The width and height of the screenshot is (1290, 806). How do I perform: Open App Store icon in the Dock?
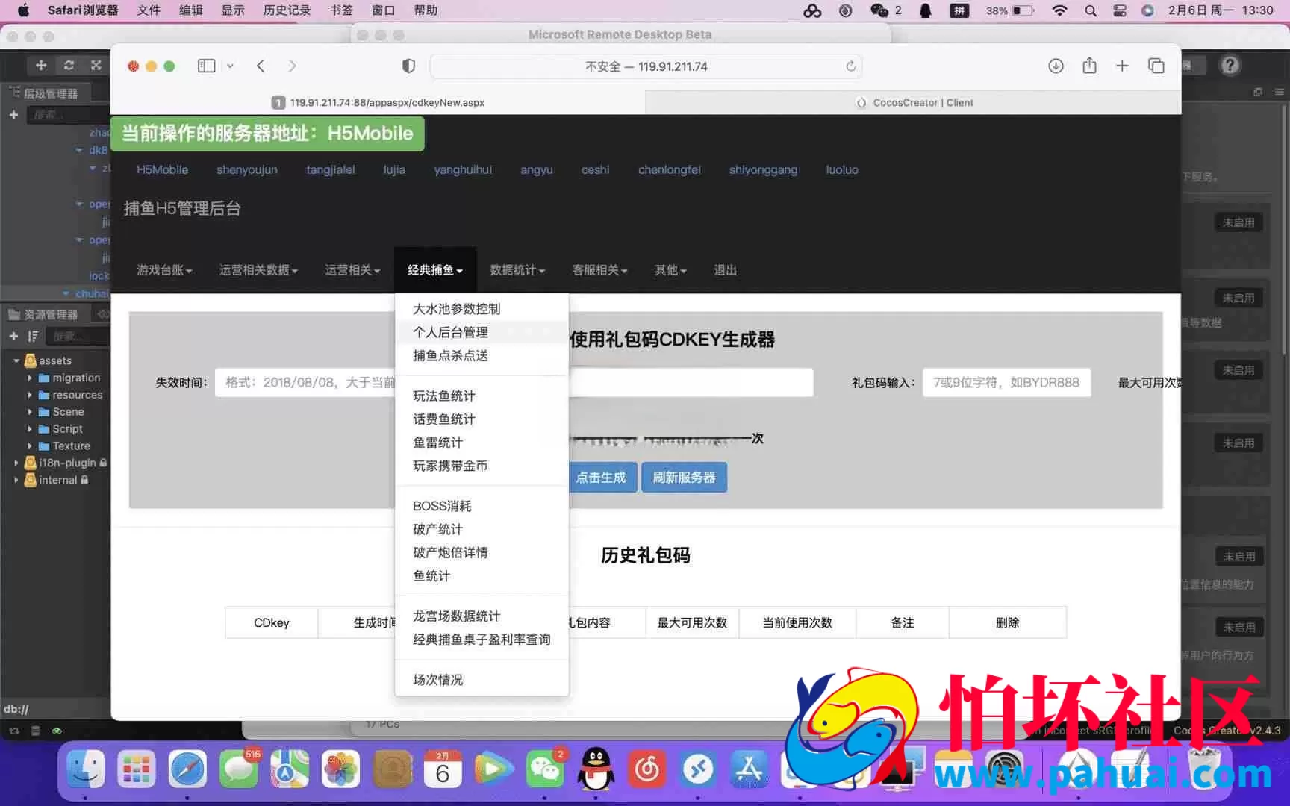tap(749, 769)
